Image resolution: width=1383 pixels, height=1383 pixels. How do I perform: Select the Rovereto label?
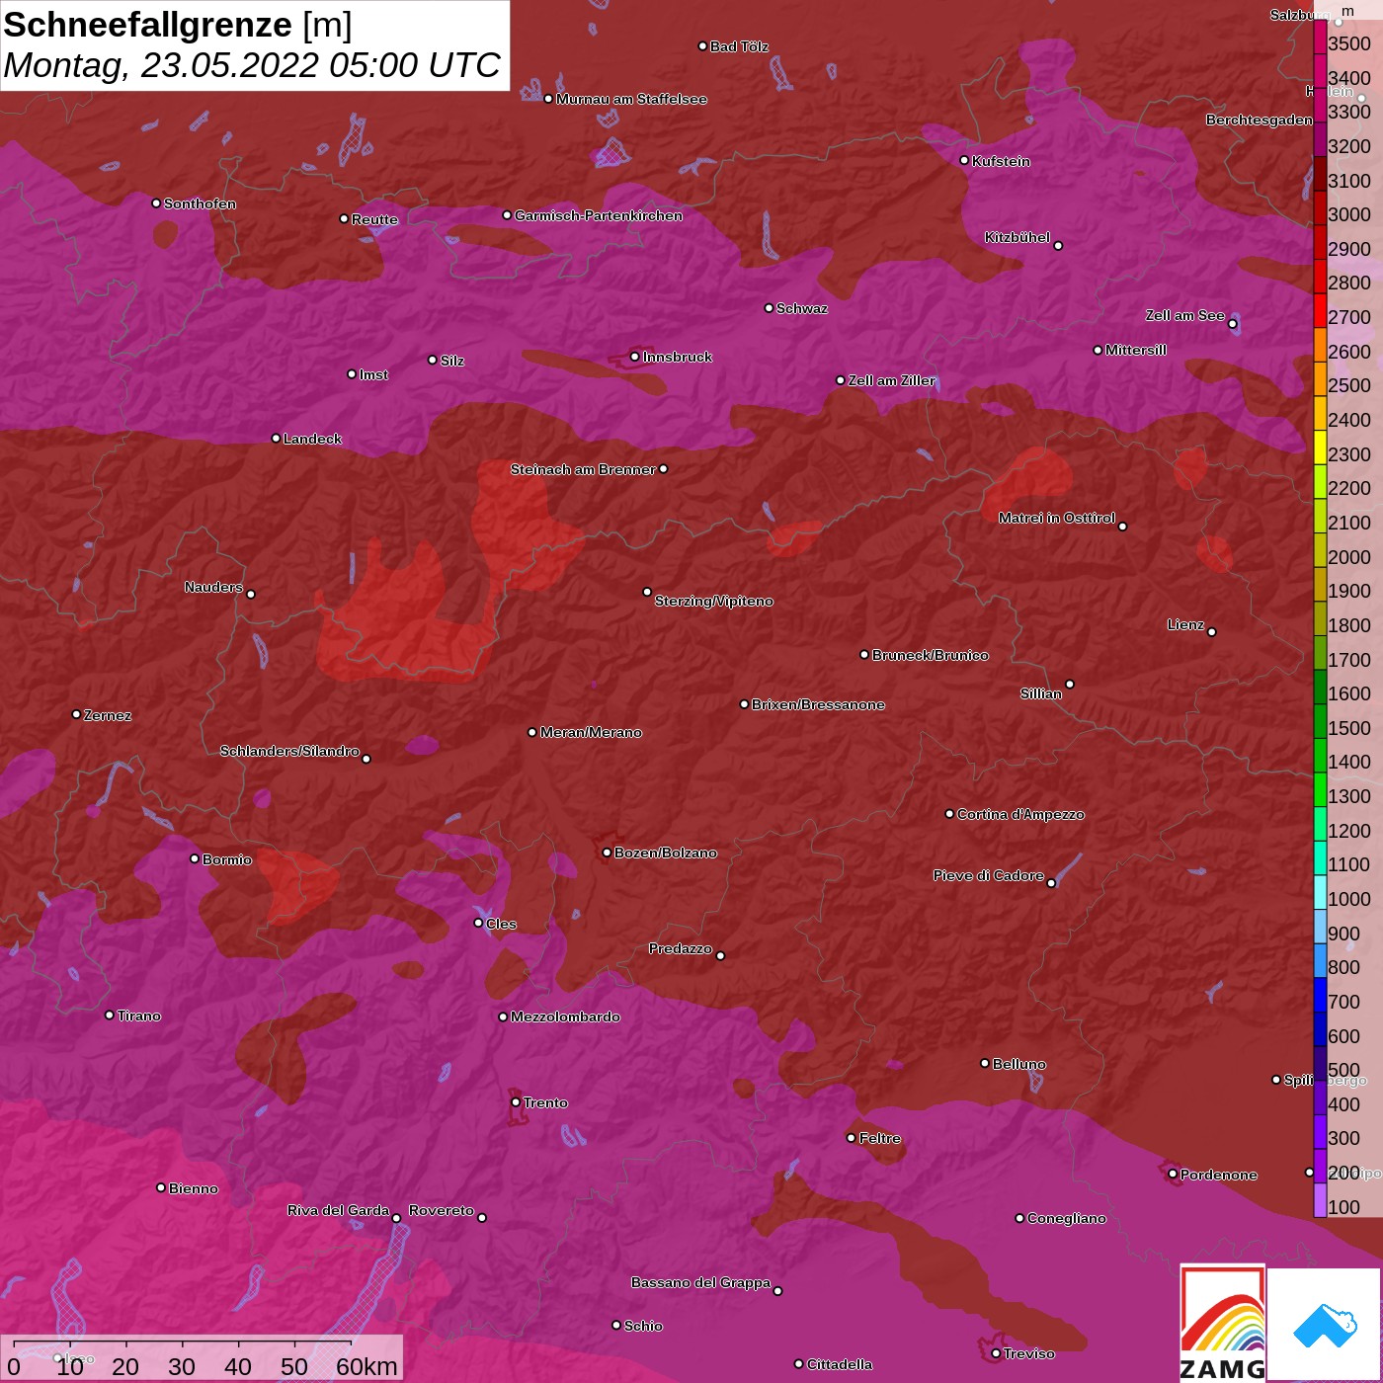point(441,1210)
